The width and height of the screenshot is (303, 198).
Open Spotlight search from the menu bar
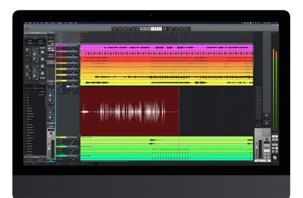click(274, 23)
